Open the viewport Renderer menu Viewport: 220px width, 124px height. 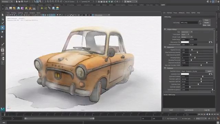coord(32,13)
